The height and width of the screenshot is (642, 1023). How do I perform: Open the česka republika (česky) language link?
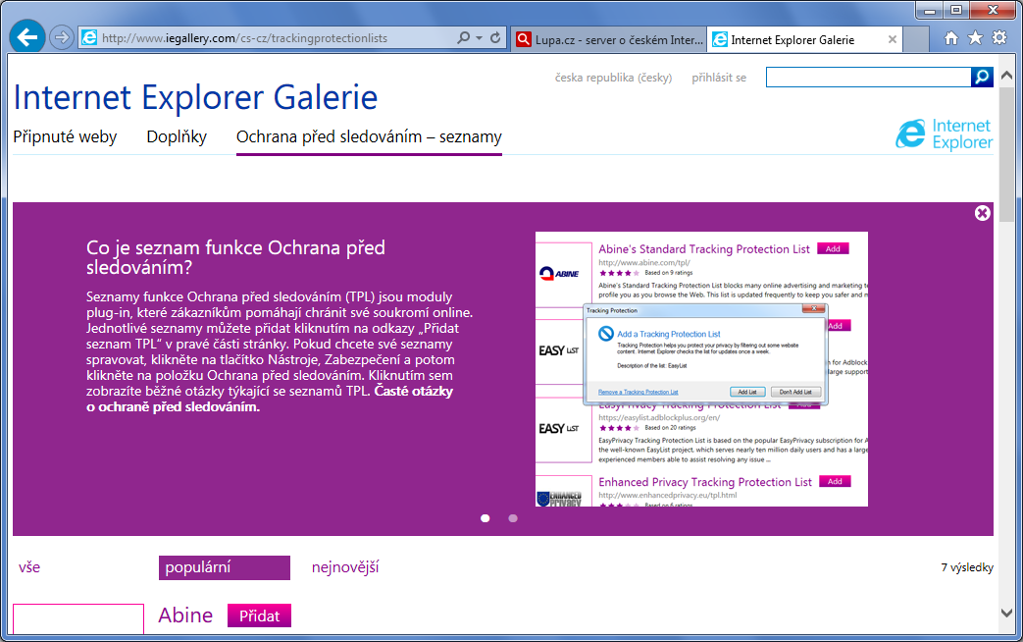[613, 78]
